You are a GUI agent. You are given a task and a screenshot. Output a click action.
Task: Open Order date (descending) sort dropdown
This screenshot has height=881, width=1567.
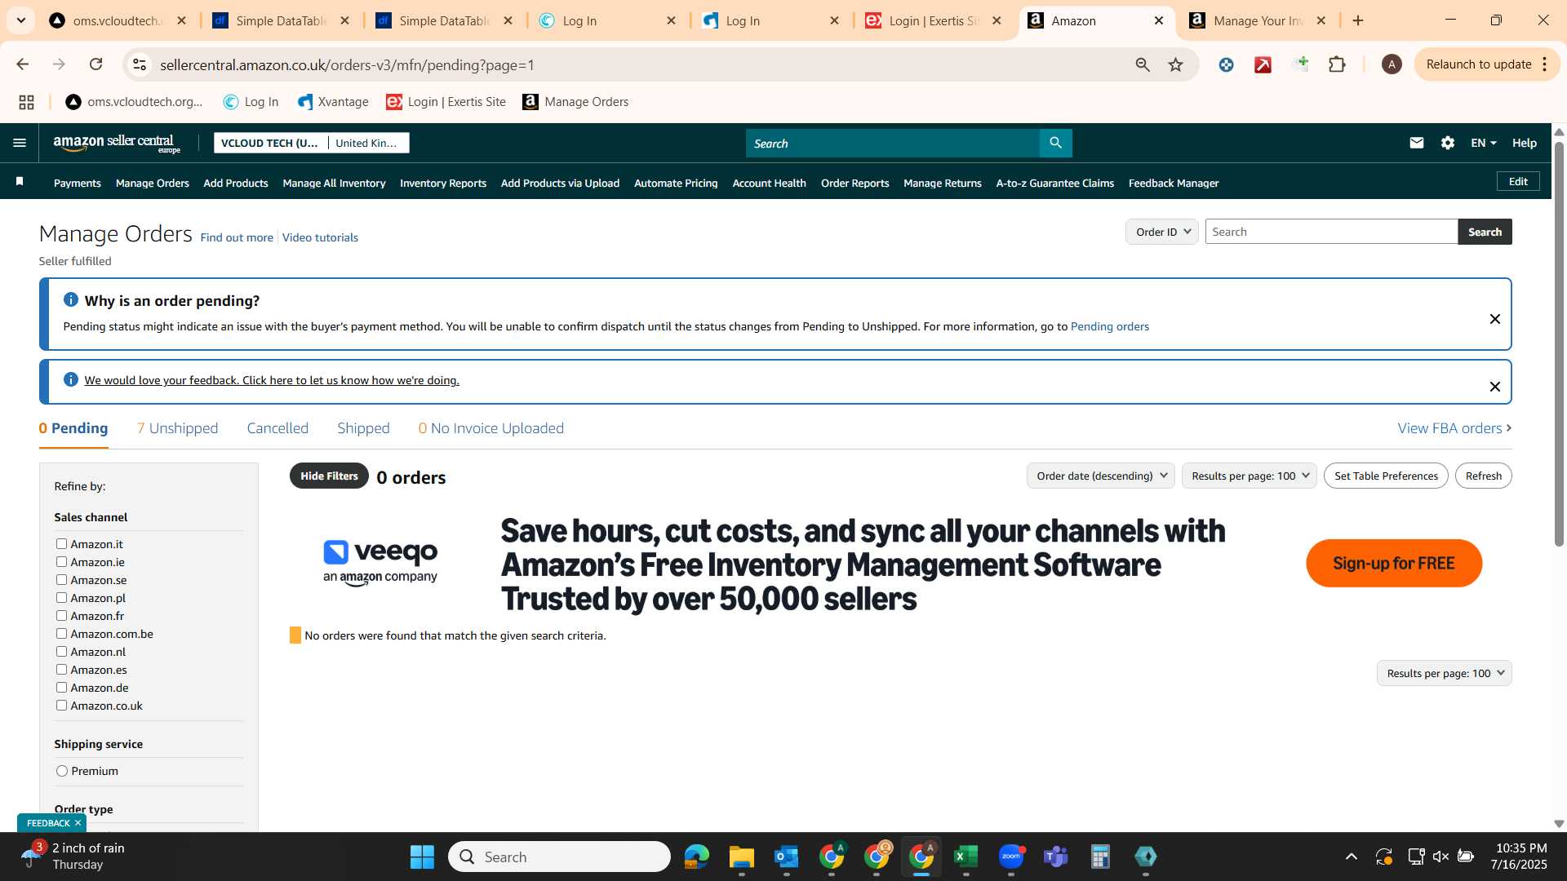1100,476
